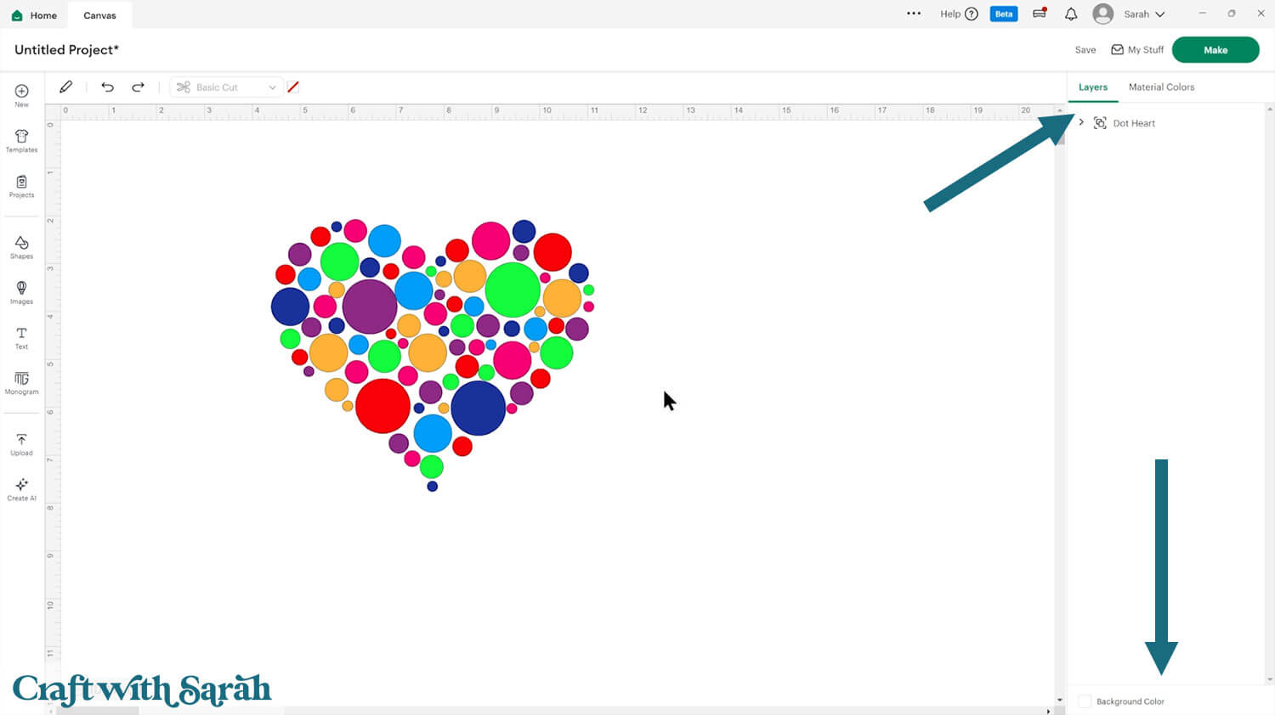Open the Monogram tool

pyautogui.click(x=21, y=383)
